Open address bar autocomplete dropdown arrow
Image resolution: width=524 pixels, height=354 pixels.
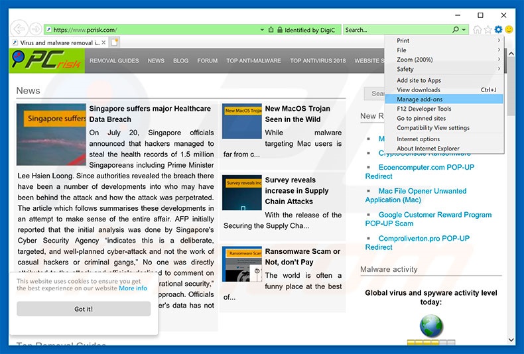click(x=263, y=30)
